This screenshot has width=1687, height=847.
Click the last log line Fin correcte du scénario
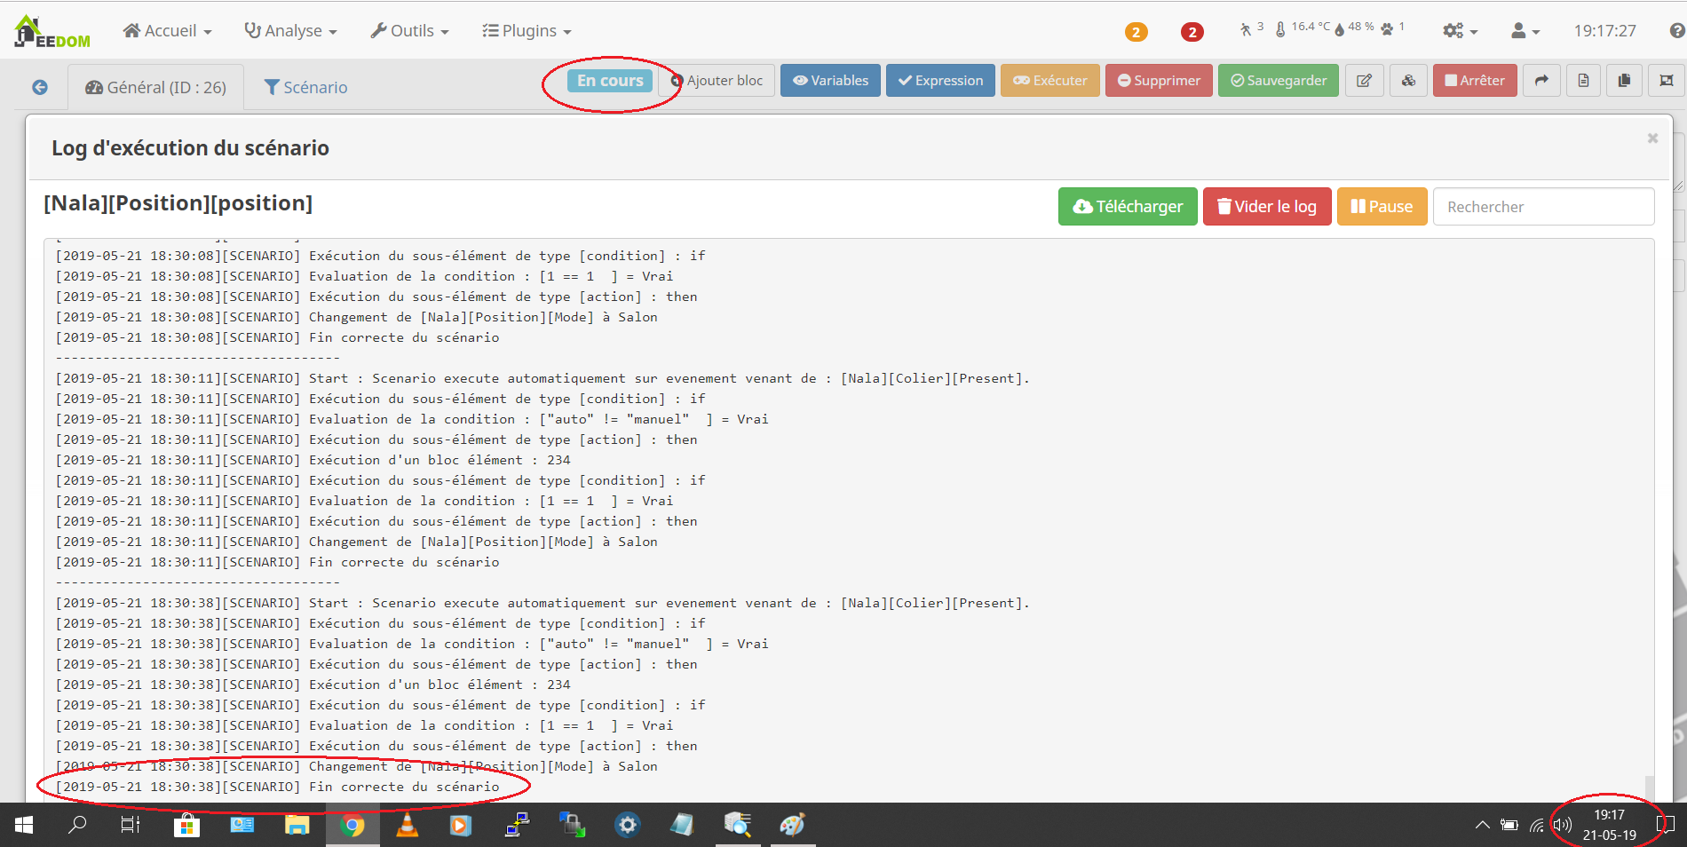pyautogui.click(x=278, y=788)
